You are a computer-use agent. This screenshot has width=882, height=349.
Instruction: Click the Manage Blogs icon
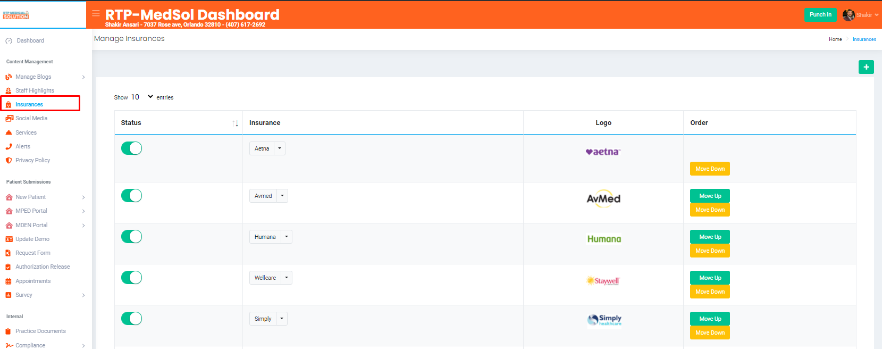click(x=9, y=77)
